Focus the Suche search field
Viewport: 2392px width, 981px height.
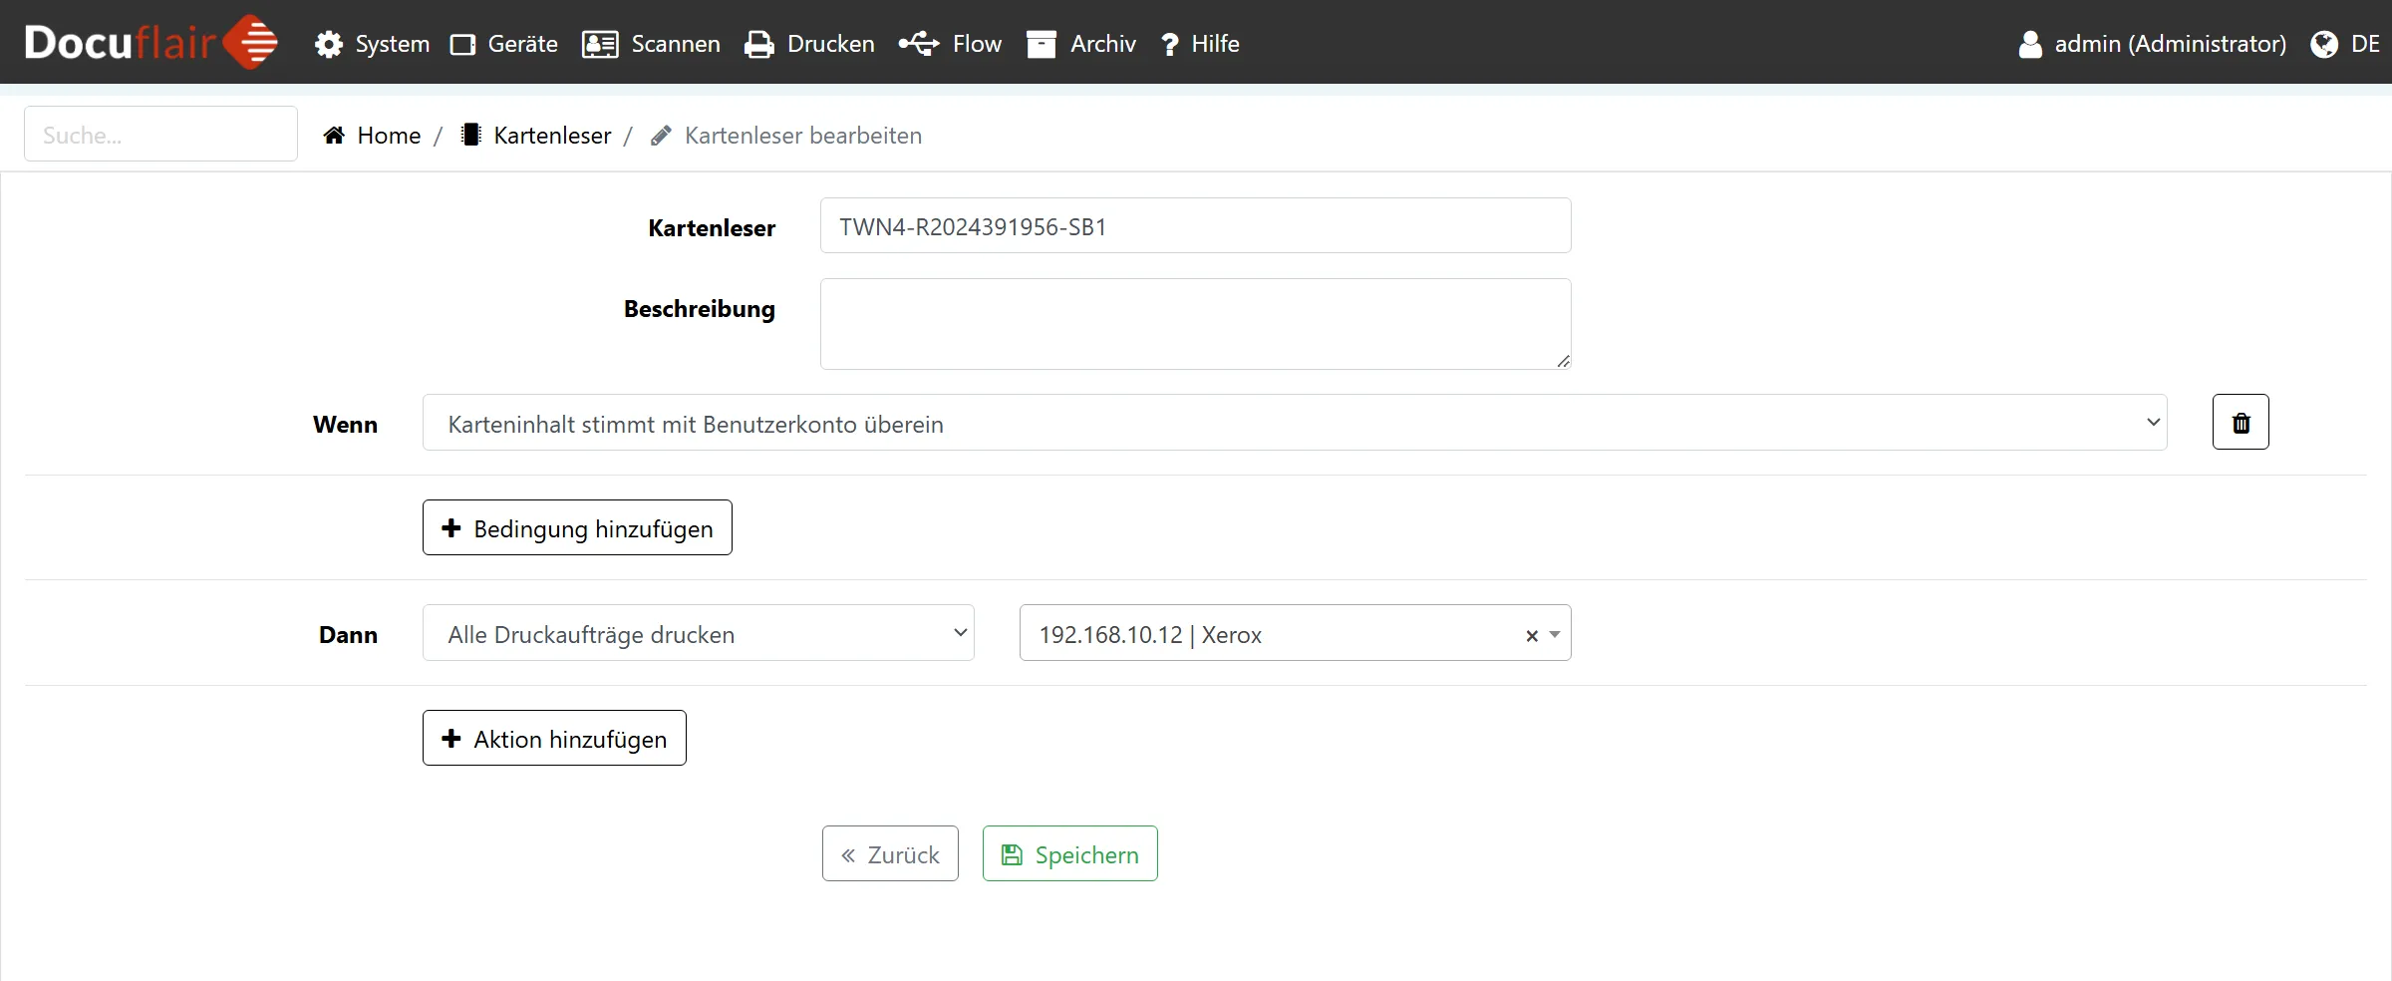pyautogui.click(x=160, y=135)
